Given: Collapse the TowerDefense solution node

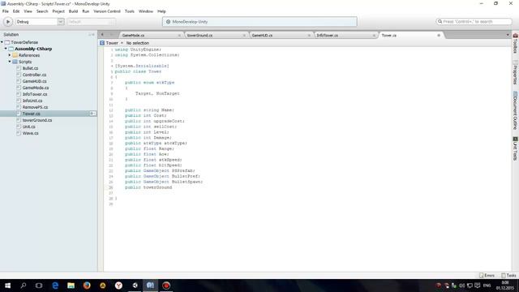Looking at the screenshot, I should [2, 42].
